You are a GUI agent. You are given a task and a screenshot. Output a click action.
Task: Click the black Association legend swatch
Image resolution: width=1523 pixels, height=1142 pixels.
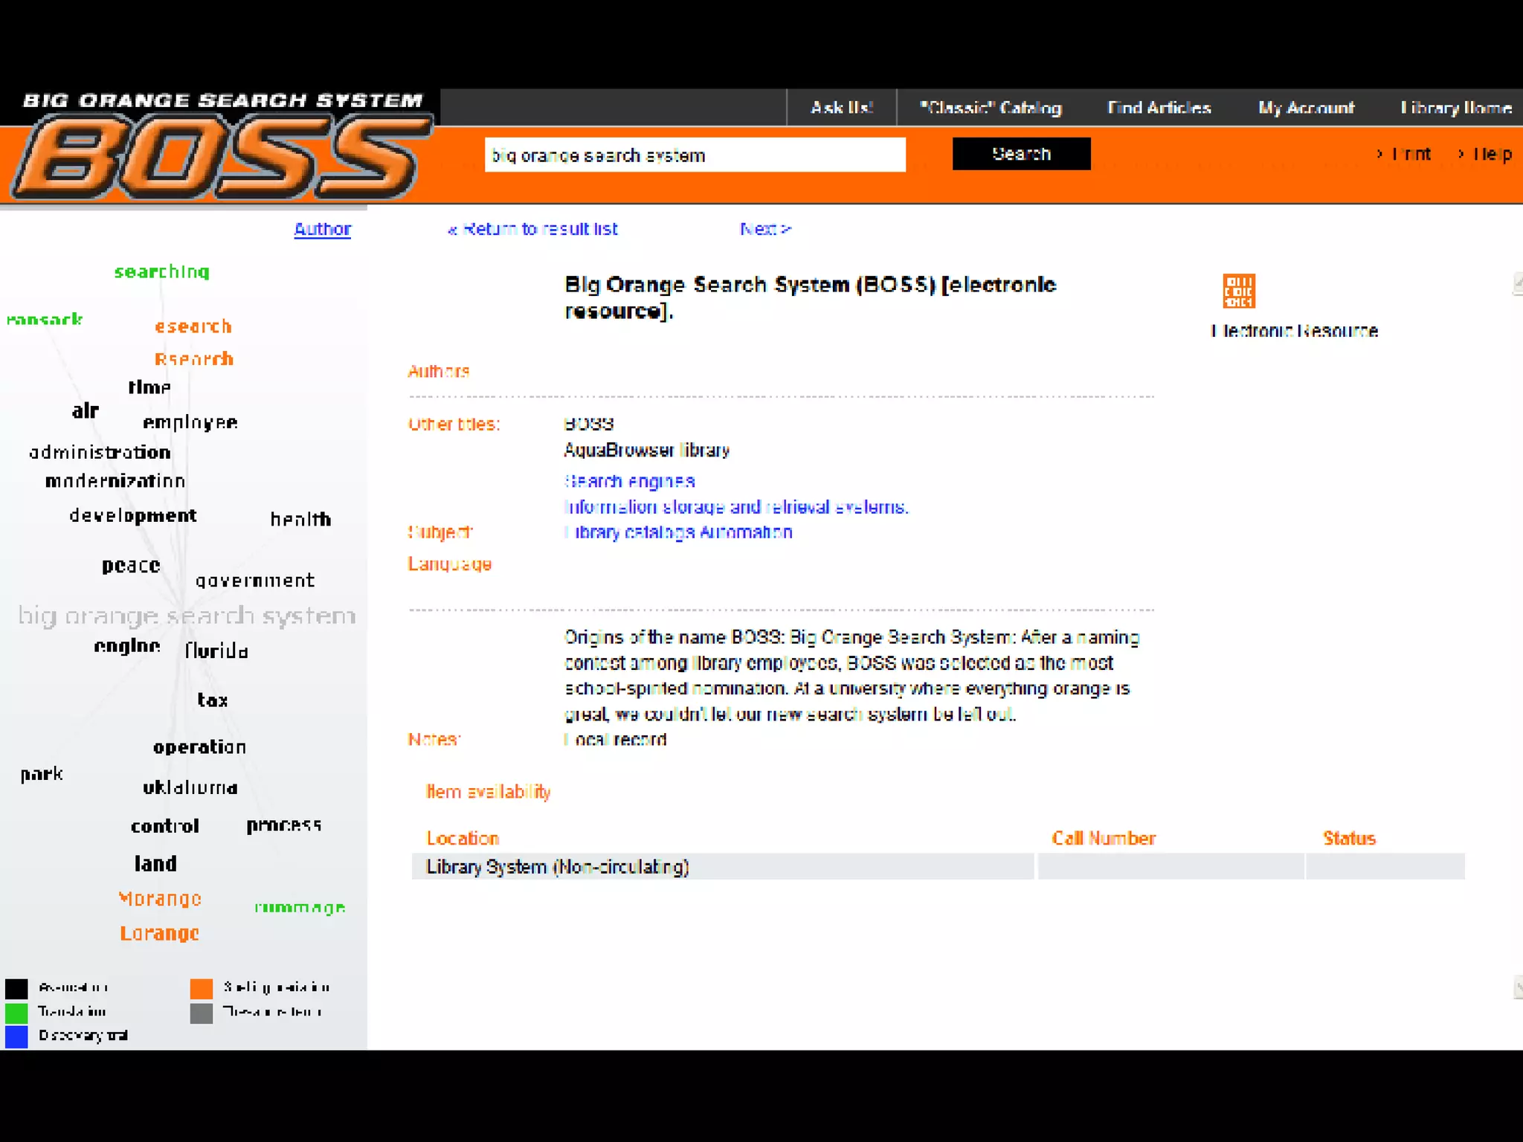tap(16, 988)
